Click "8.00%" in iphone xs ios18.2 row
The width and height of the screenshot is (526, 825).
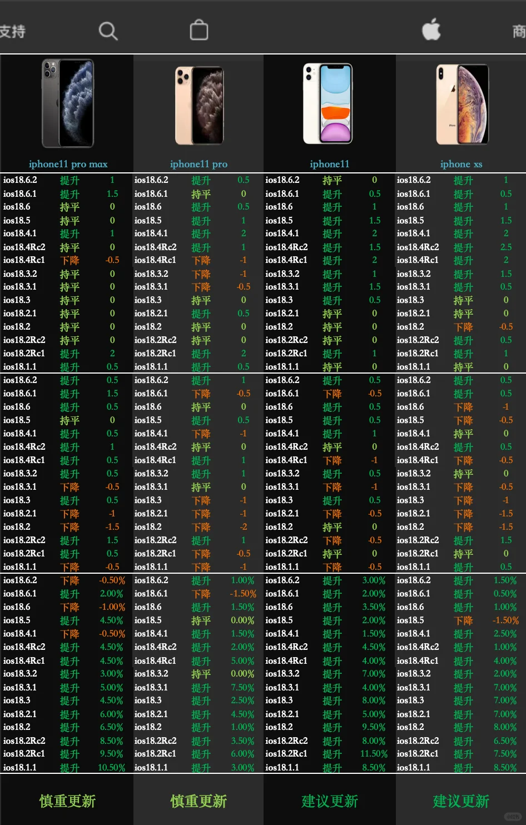coord(505,727)
